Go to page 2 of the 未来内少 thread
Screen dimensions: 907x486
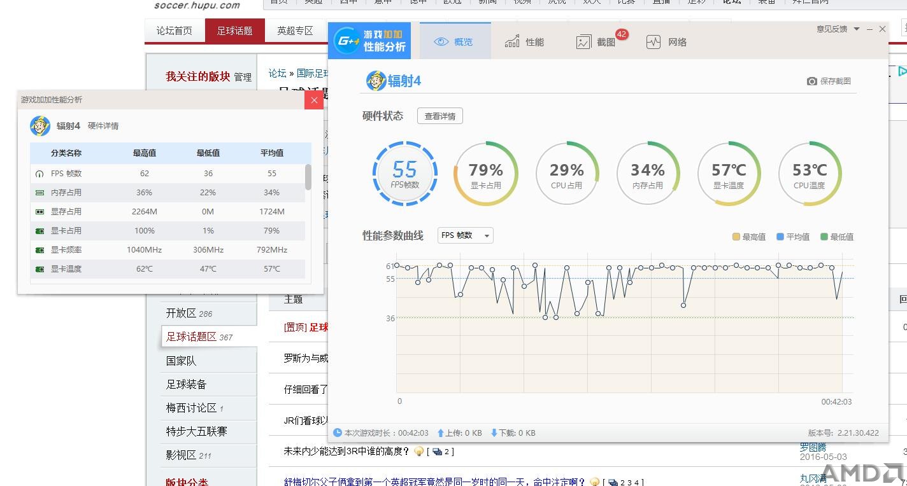448,452
